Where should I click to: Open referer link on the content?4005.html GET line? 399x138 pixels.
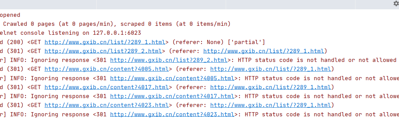tap(271, 69)
